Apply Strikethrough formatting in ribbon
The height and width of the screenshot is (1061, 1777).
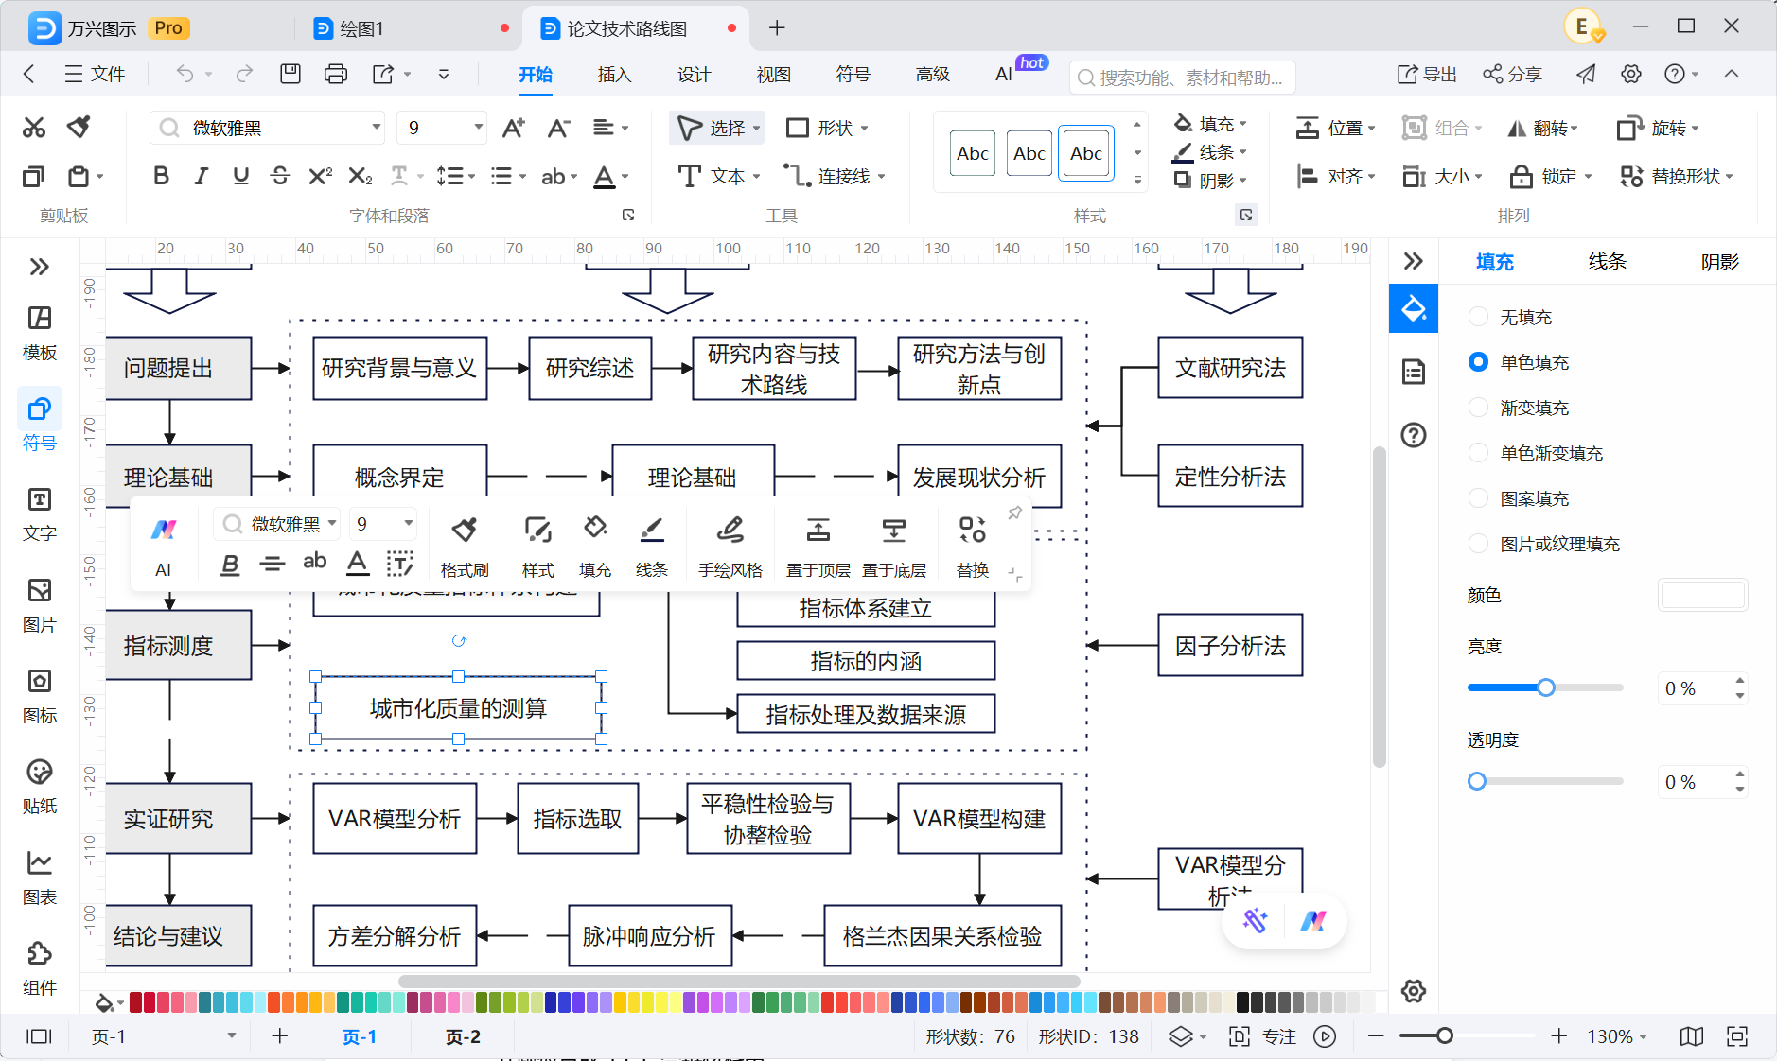[x=280, y=176]
